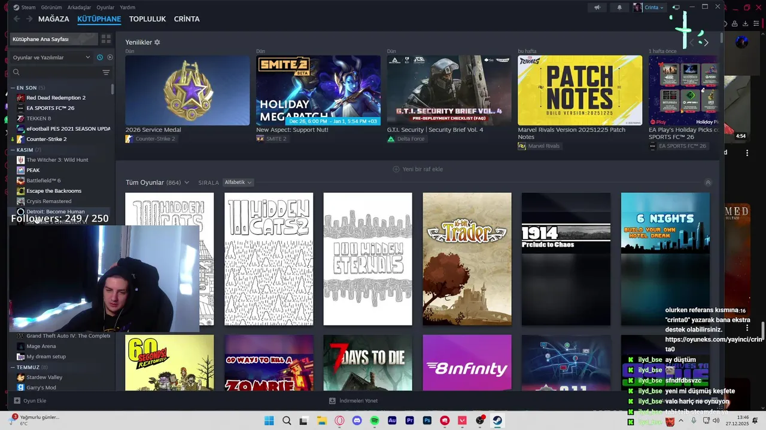Select The Witcher 3: Wild Hunt
The width and height of the screenshot is (766, 430).
[x=57, y=160]
